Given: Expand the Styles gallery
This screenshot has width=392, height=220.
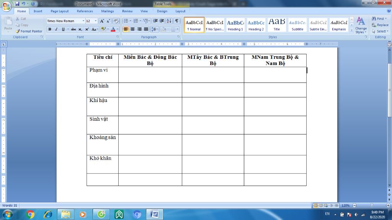Looking at the screenshot, I should click(x=352, y=31).
